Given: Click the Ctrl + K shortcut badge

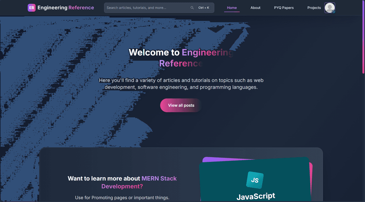Looking at the screenshot, I should (x=203, y=8).
